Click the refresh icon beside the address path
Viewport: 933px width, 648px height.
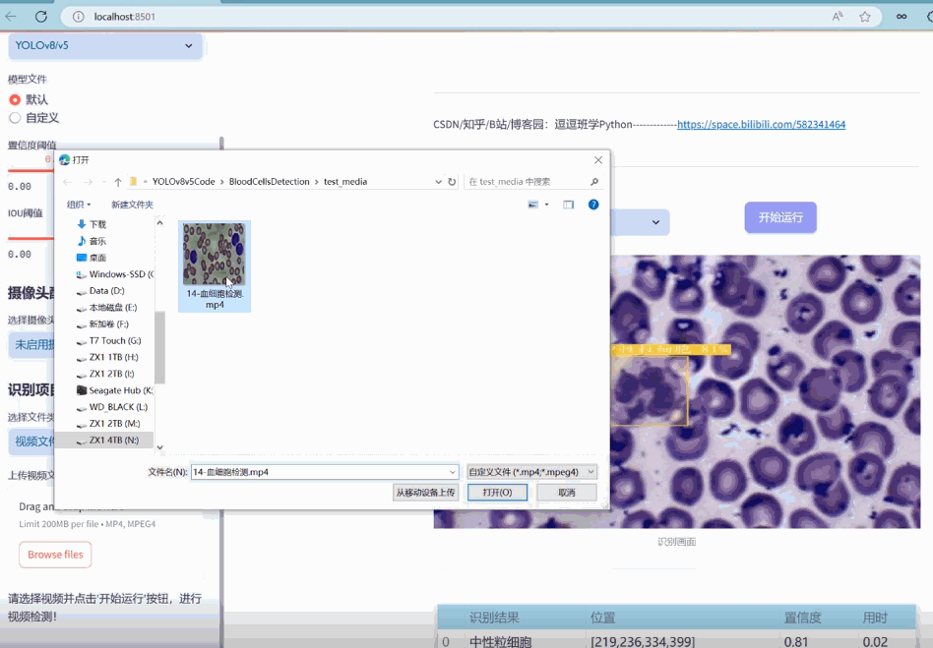click(452, 182)
